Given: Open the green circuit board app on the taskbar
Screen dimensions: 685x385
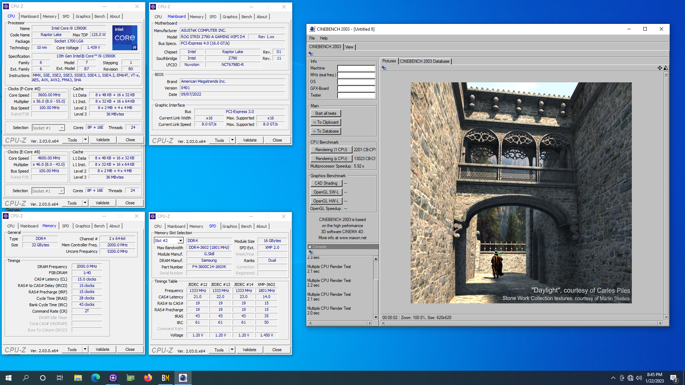Looking at the screenshot, I should coord(131,378).
